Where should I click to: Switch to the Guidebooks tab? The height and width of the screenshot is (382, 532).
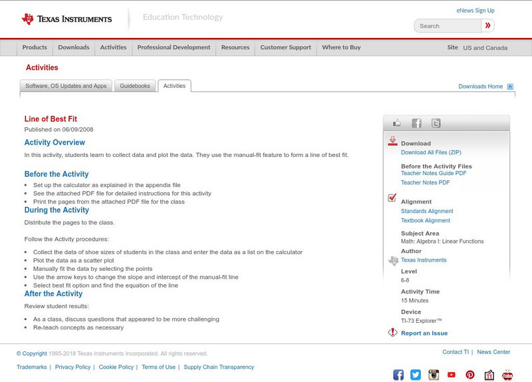(135, 86)
